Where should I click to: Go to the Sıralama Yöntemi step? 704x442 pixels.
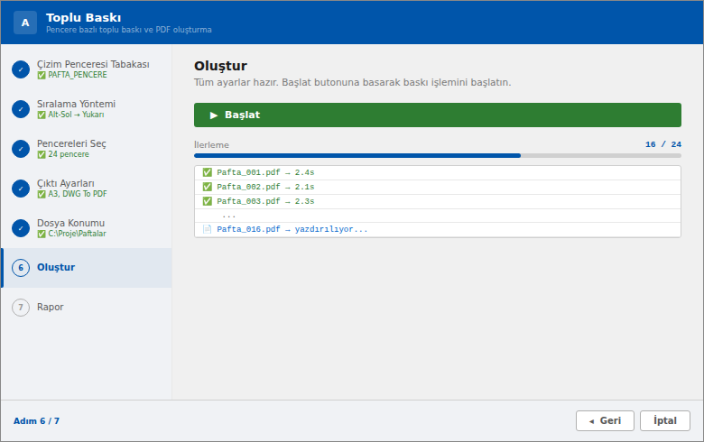tap(87, 109)
